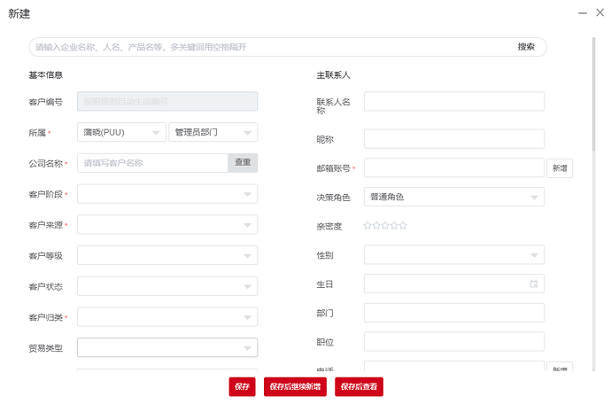
Task: Close the 新建 dialog window
Action: click(x=599, y=12)
